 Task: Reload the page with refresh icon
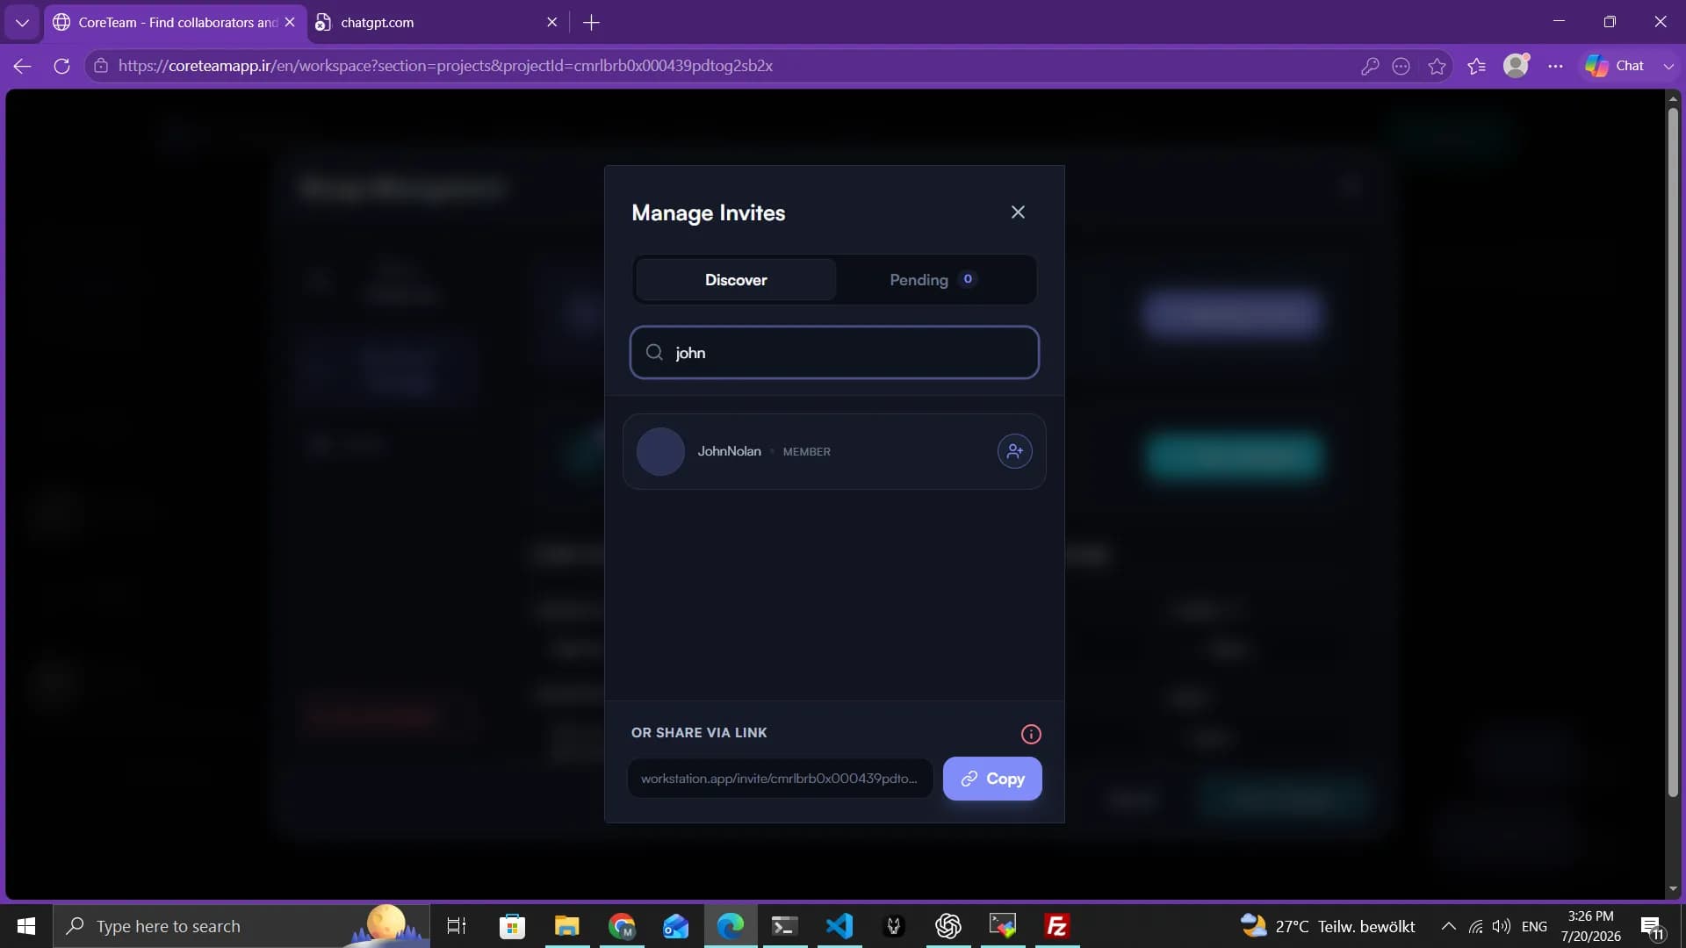pyautogui.click(x=61, y=66)
